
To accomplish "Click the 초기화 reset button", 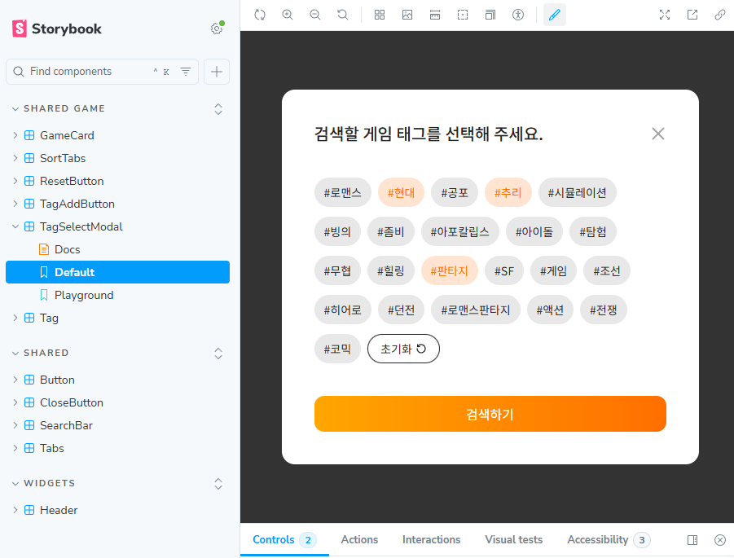I will [x=403, y=349].
